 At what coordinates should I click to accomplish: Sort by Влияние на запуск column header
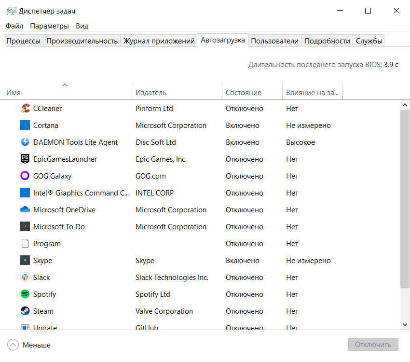tap(312, 92)
